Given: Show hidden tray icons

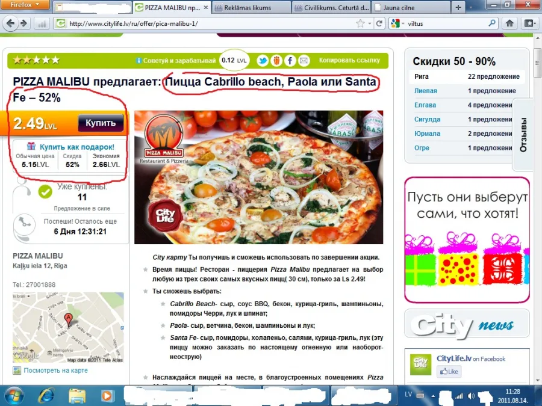Looking at the screenshot, I should (x=433, y=396).
